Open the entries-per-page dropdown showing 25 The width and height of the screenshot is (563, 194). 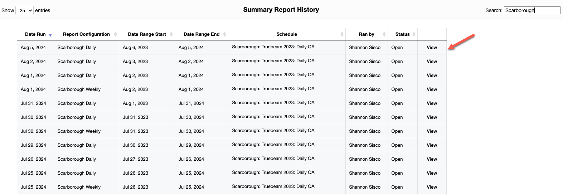[x=24, y=10]
